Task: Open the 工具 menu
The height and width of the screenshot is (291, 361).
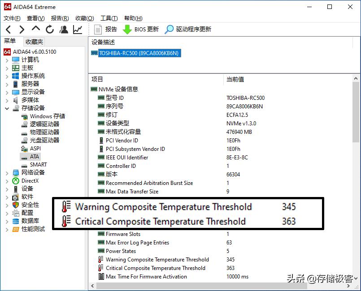Action: (x=108, y=18)
